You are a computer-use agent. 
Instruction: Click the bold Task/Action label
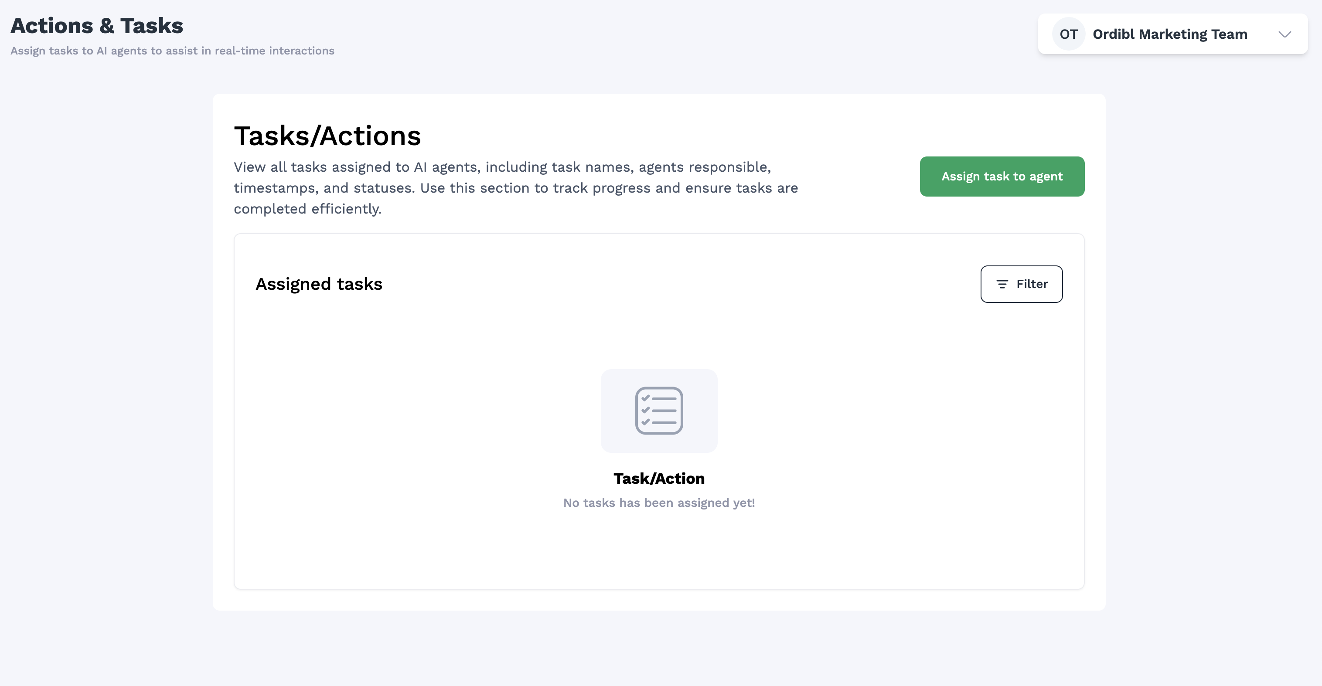tap(659, 478)
